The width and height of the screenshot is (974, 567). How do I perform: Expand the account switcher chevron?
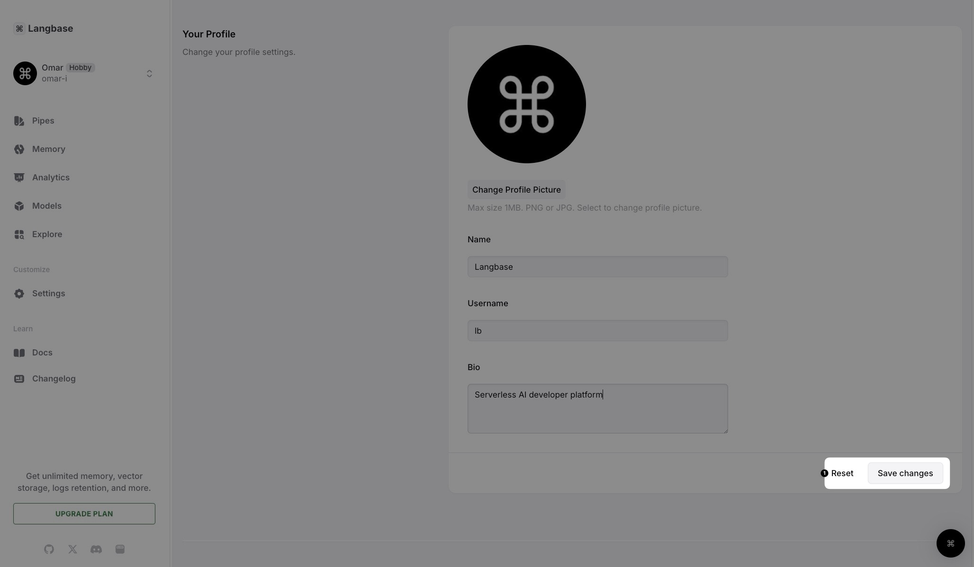click(x=149, y=73)
